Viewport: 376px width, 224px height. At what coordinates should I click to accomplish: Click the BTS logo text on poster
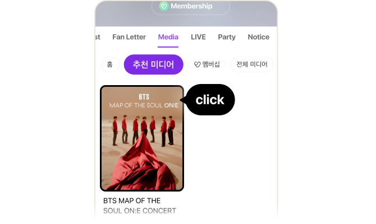pos(144,97)
